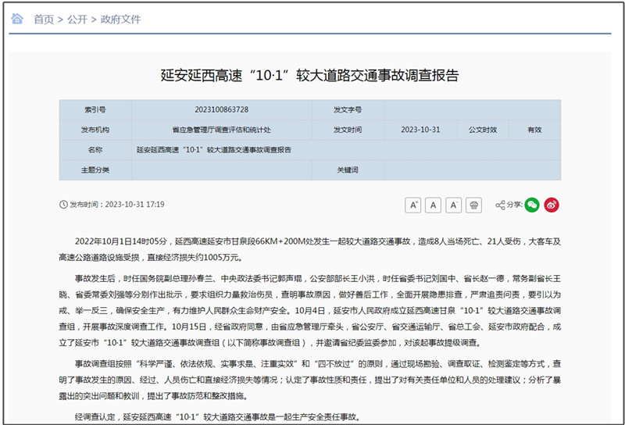
Task: Decrease font size with A- button
Action: pos(453,205)
